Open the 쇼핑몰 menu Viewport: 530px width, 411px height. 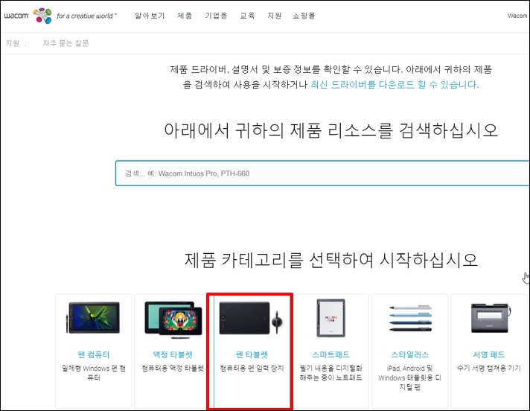[x=304, y=16]
